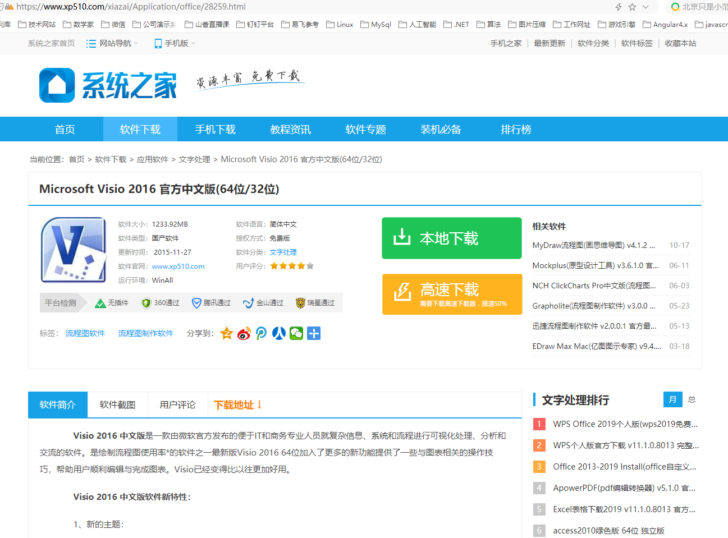Image resolution: width=728 pixels, height=538 pixels.
Task: Open the 人工智能 bookmark folder
Action: point(418,25)
